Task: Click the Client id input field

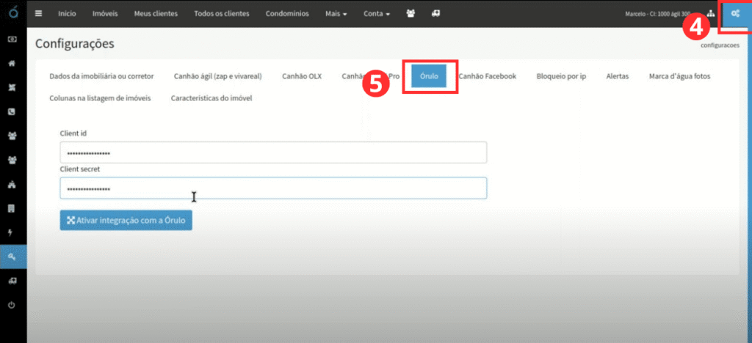Action: click(x=273, y=152)
